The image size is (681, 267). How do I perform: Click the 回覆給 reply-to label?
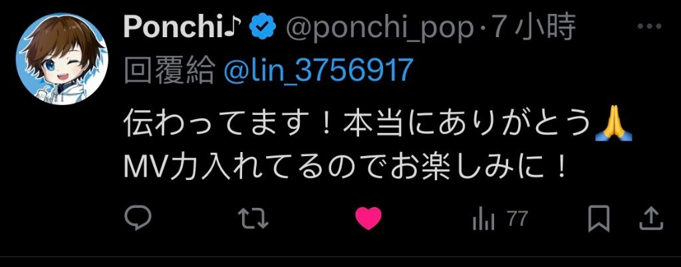(169, 70)
